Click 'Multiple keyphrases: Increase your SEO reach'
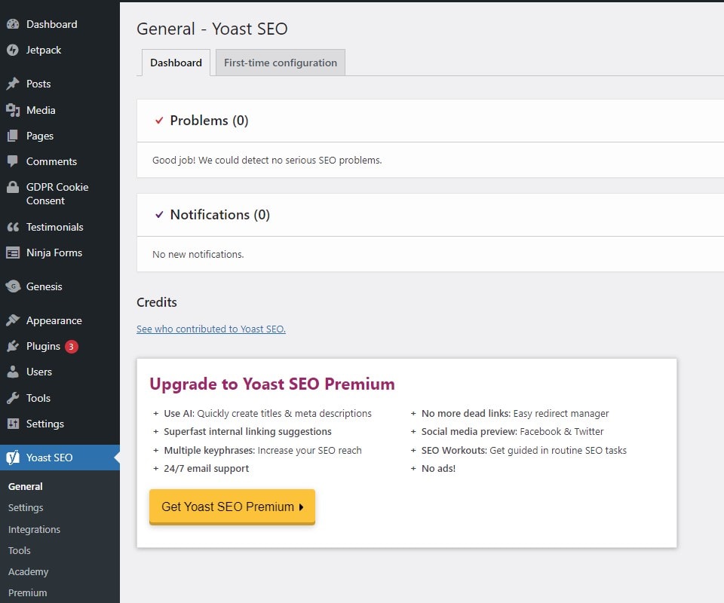This screenshot has width=724, height=603. pyautogui.click(x=262, y=450)
